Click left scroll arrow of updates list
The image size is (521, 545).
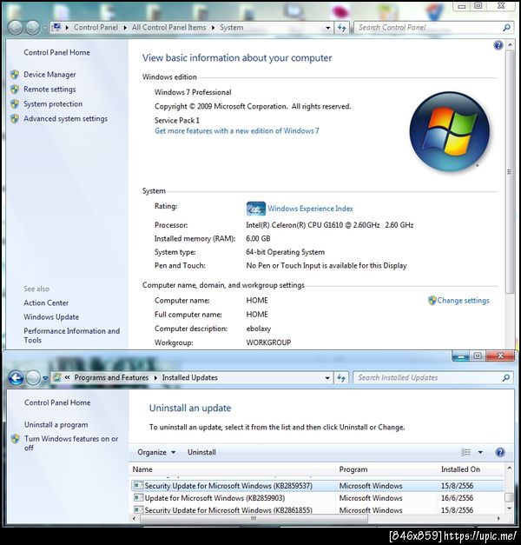pyautogui.click(x=135, y=519)
